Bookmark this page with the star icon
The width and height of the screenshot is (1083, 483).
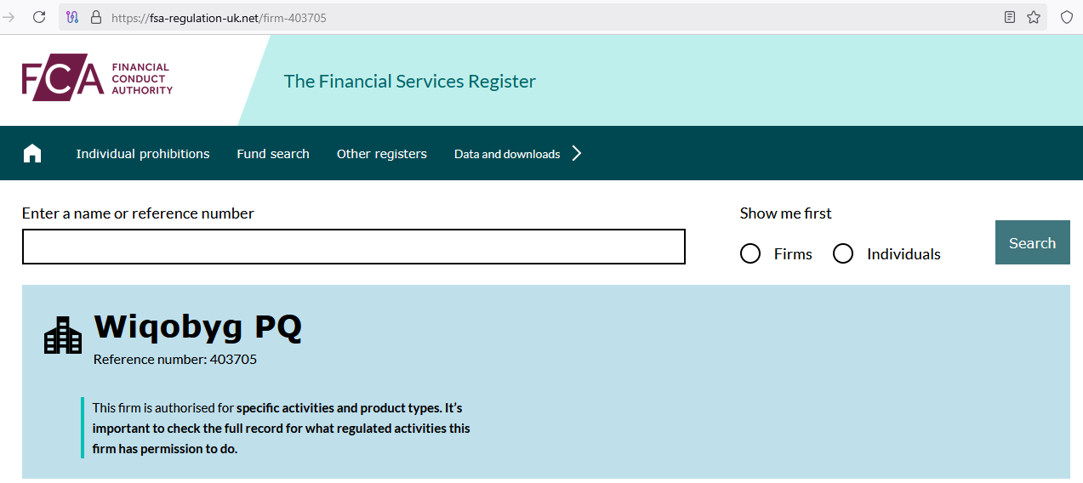pyautogui.click(x=1034, y=17)
